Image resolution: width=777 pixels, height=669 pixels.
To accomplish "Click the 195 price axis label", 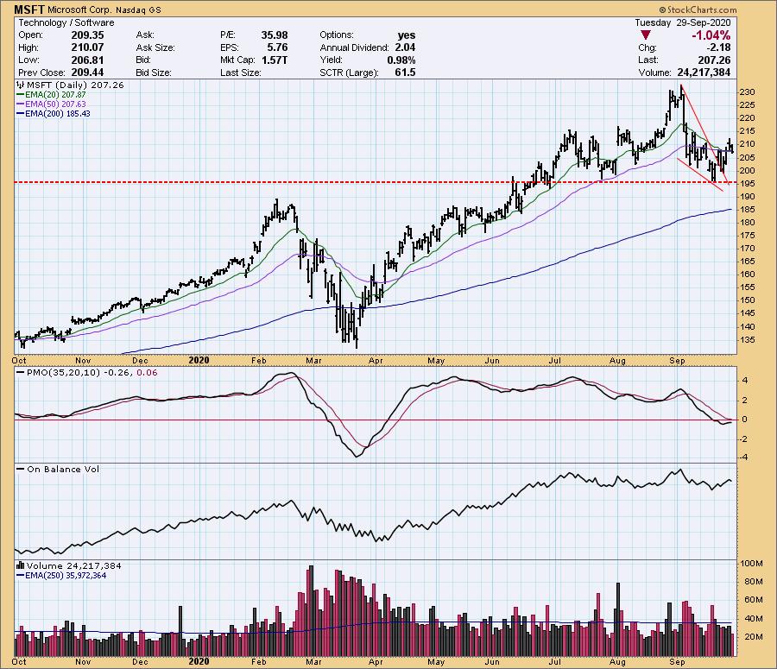I will [748, 183].
